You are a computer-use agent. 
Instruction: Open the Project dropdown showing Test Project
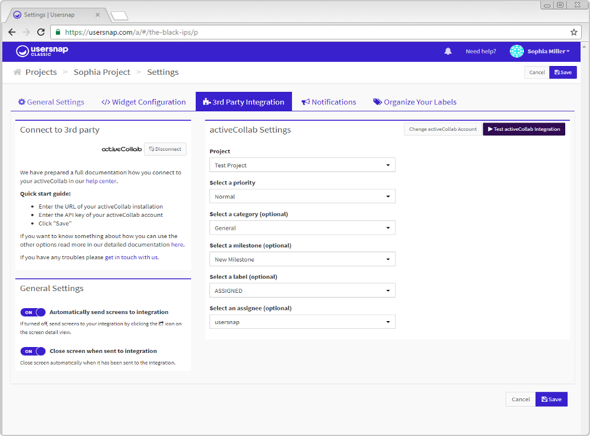(303, 165)
